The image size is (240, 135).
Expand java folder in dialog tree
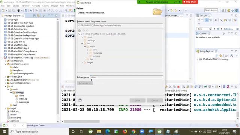(x=88, y=50)
